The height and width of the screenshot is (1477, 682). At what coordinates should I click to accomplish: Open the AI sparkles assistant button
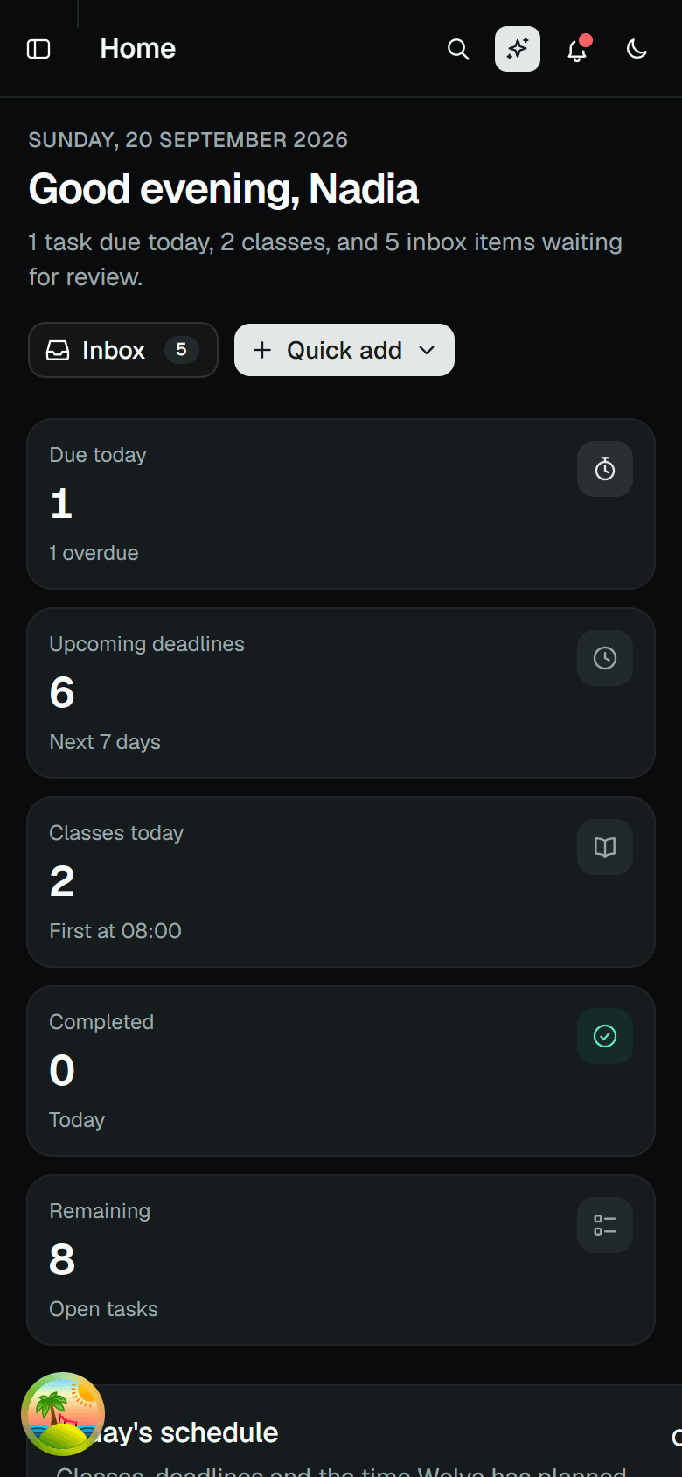coord(518,49)
